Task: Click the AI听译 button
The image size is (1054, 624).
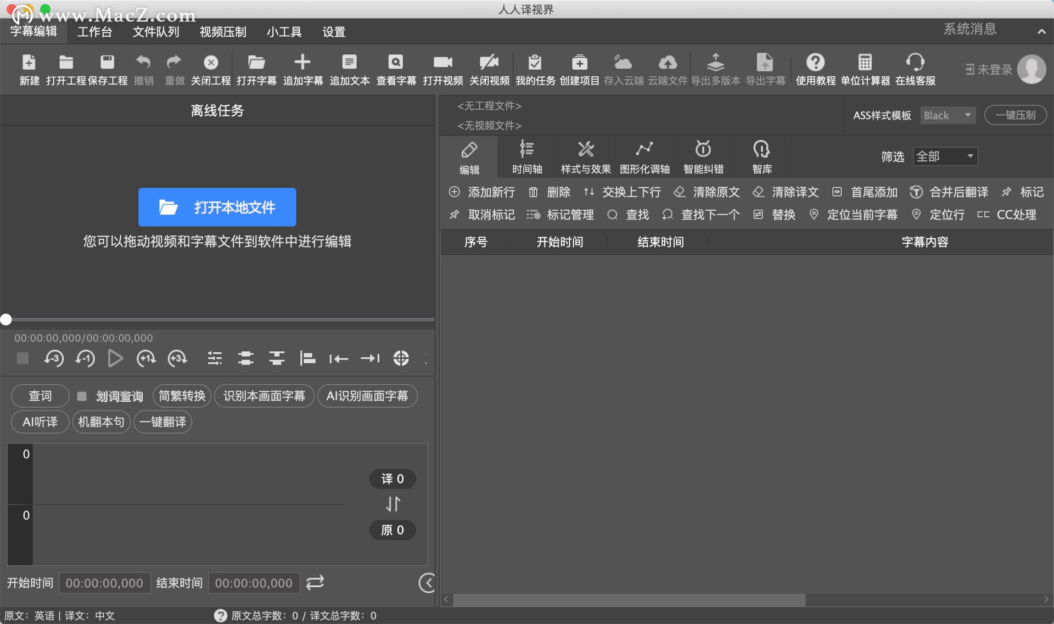Action: 40,421
